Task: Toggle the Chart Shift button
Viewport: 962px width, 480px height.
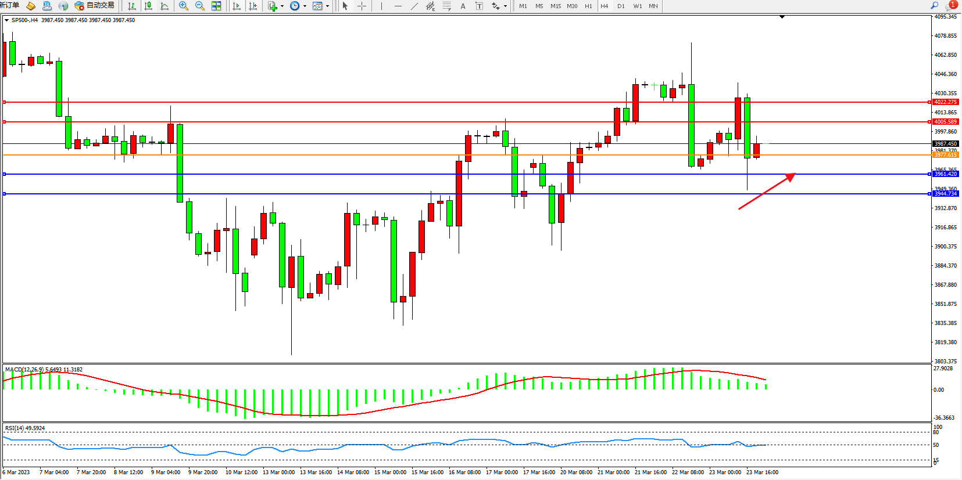Action: pyautogui.click(x=253, y=6)
